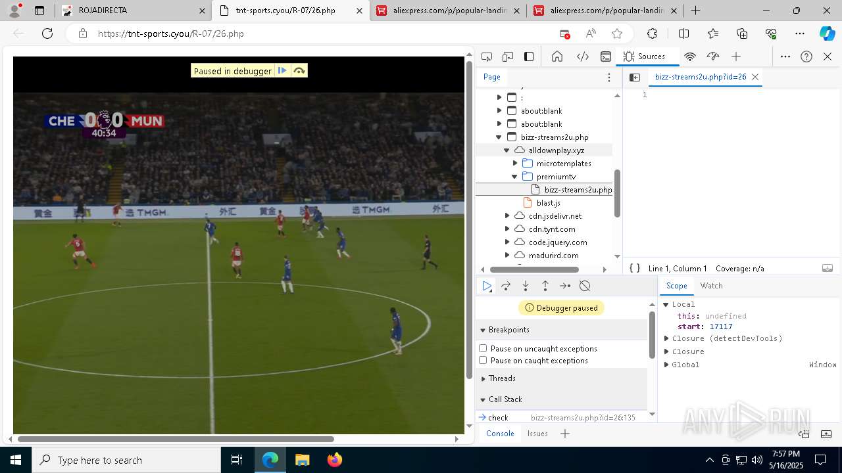
Task: Click Step into next function icon
Action: pyautogui.click(x=526, y=286)
